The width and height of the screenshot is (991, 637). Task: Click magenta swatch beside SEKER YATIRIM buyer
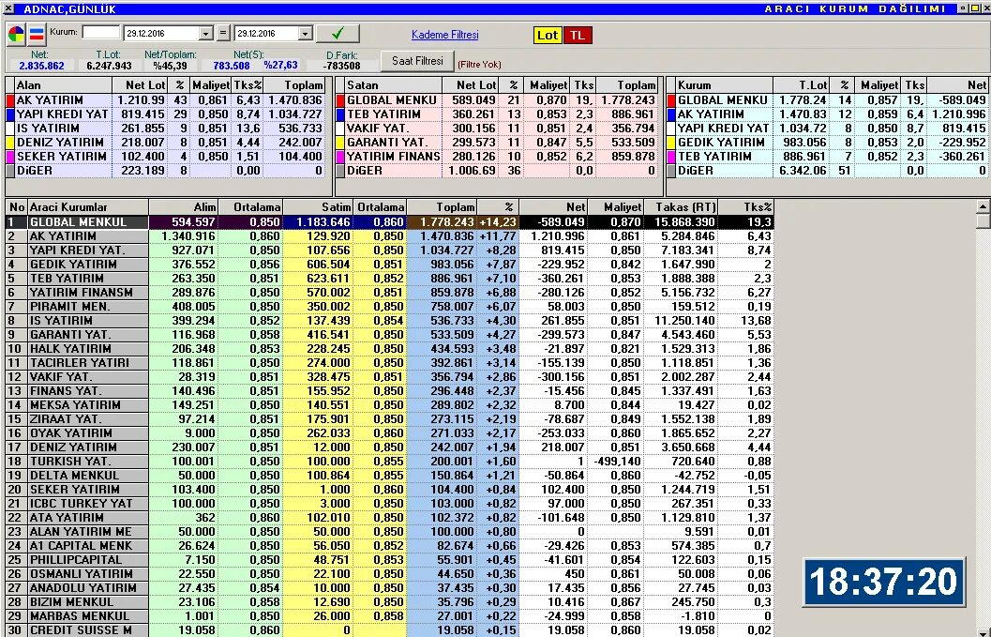click(10, 157)
